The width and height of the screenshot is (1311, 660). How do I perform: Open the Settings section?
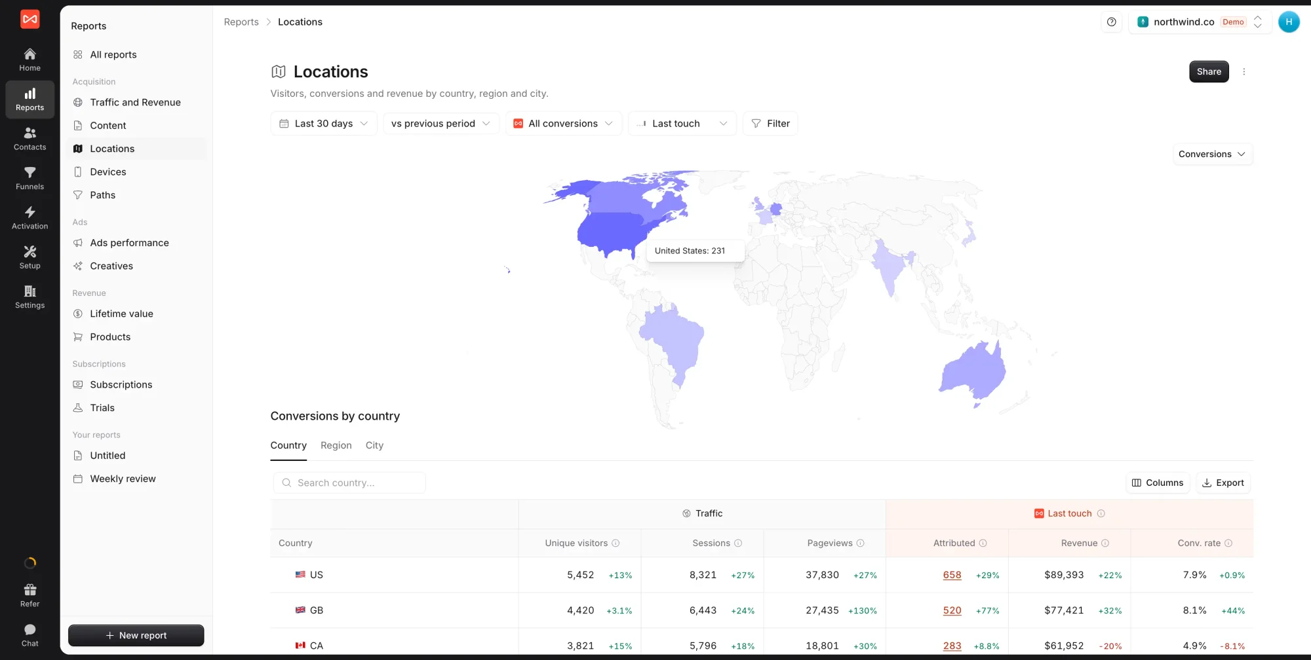[29, 297]
